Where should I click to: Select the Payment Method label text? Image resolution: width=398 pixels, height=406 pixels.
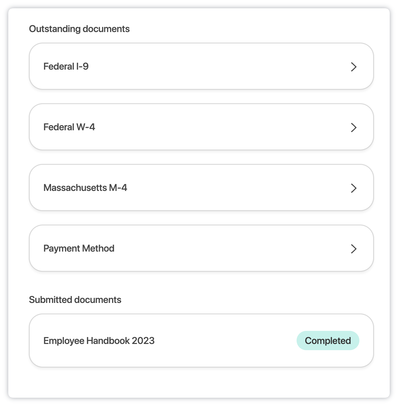coord(79,248)
